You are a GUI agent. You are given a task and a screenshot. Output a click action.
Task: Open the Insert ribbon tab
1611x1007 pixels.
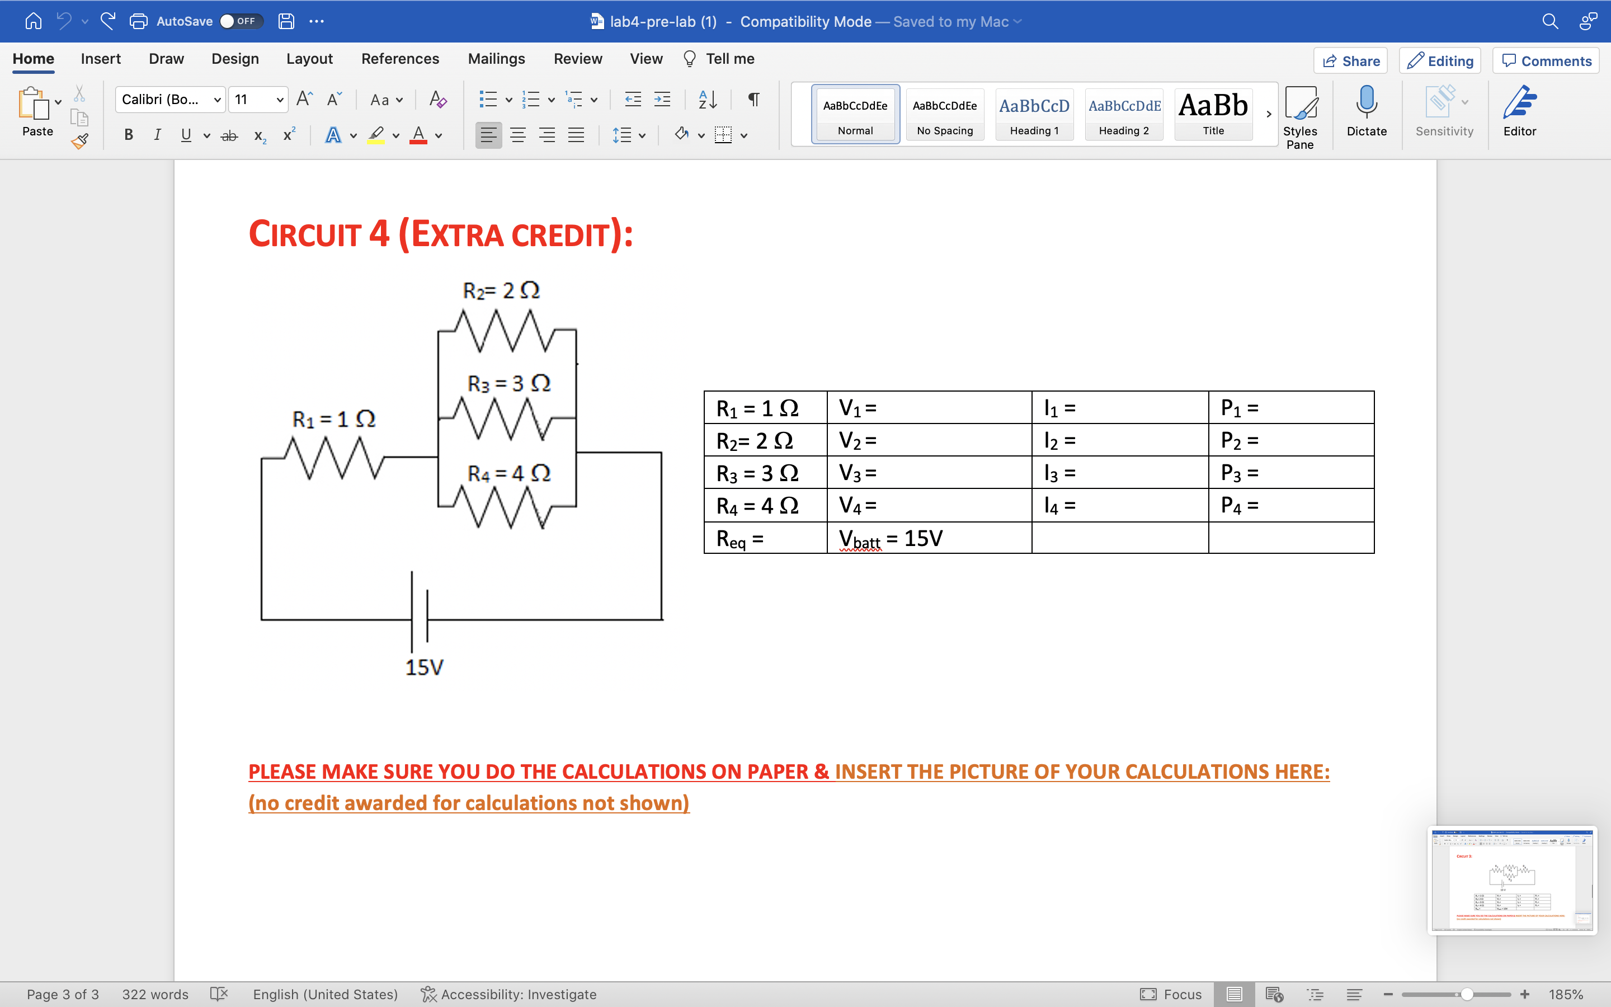pos(101,59)
